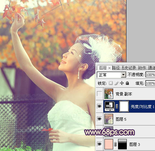This screenshot has height=151, width=155.
Task: Switch to the 路径 tab
Action: tap(116, 68)
